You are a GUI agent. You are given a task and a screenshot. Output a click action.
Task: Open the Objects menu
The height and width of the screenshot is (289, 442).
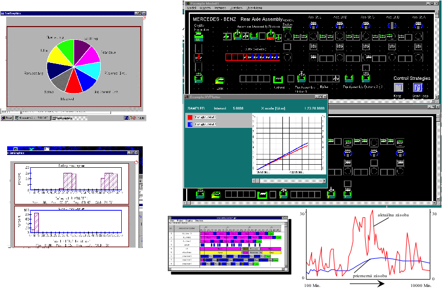click(205, 8)
